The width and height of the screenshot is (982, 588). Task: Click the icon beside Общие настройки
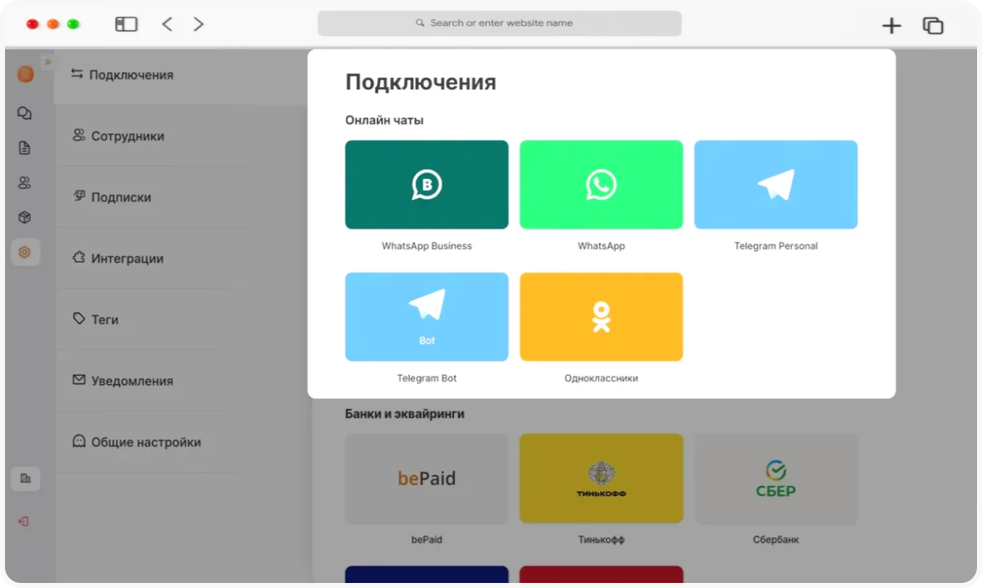[79, 441]
